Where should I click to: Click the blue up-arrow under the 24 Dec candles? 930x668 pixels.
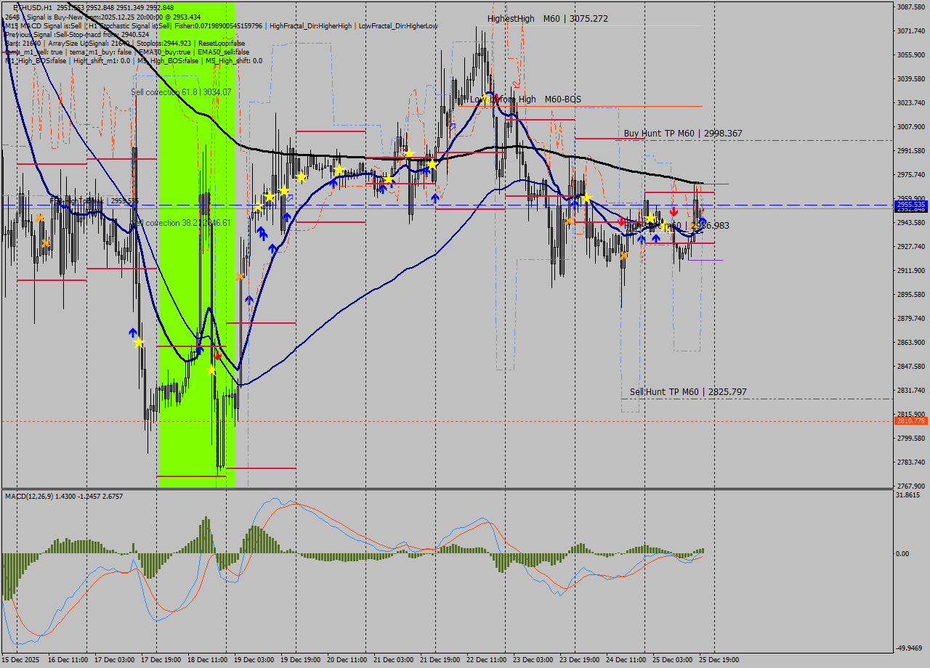coord(642,238)
